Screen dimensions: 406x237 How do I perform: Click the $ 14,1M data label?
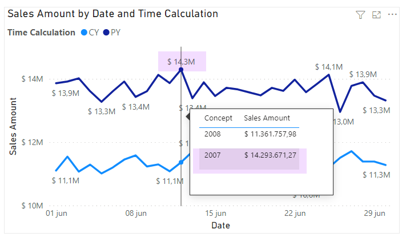[328, 67]
